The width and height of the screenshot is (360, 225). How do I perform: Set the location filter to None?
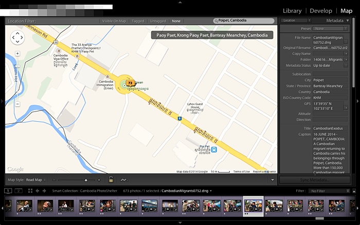point(176,21)
